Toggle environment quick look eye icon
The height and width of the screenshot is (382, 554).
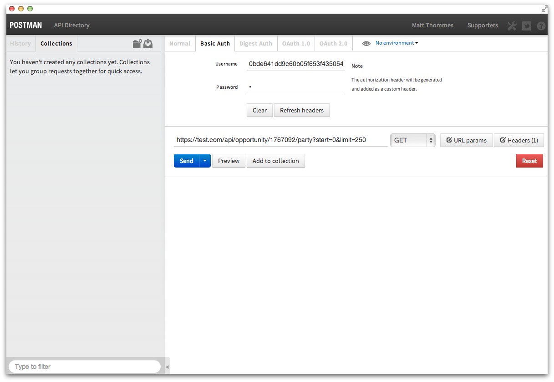(366, 43)
